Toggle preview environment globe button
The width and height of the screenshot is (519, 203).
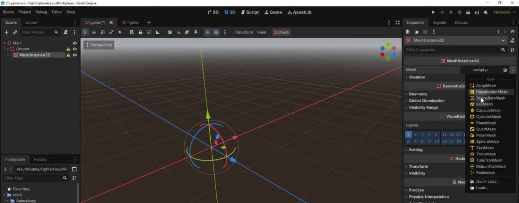pyautogui.click(x=216, y=32)
